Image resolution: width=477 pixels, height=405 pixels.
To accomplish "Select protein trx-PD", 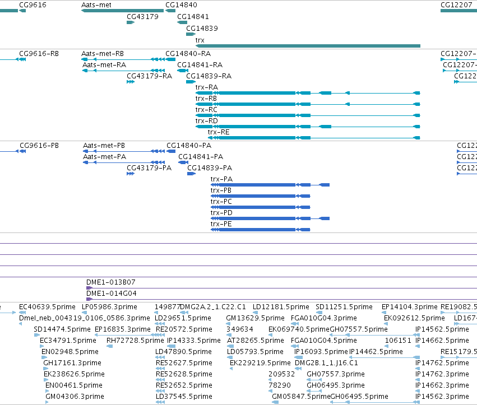I will [x=270, y=218].
